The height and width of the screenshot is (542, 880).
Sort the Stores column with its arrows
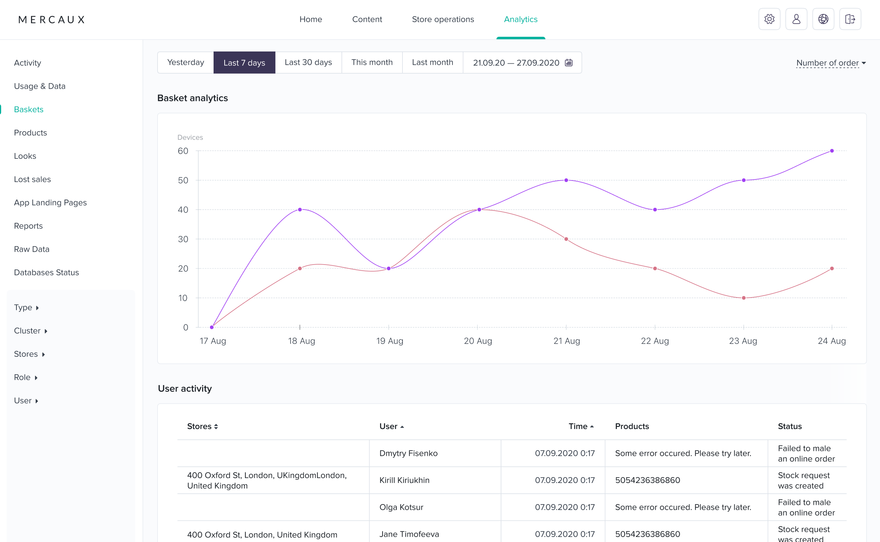click(x=216, y=426)
